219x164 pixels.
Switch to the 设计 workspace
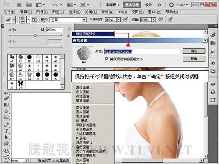click(148, 5)
